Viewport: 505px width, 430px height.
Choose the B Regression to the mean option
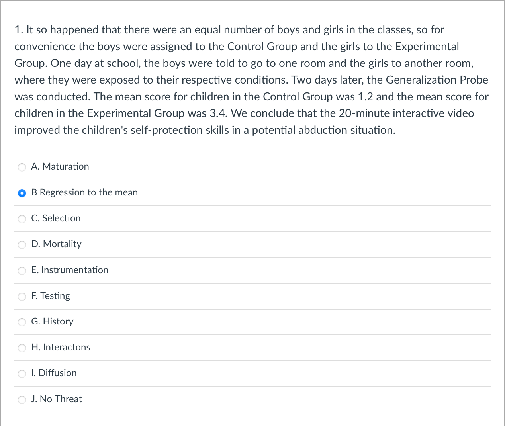coord(22,193)
